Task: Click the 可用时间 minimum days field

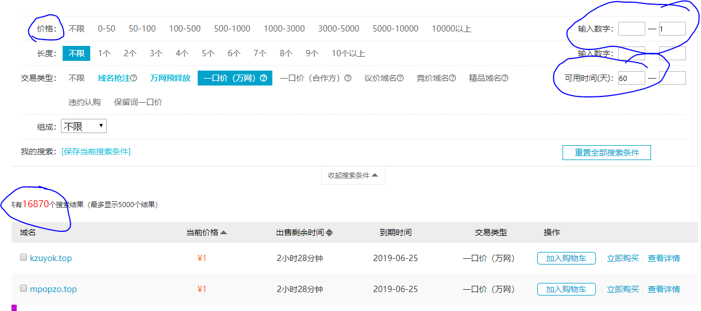Action: tap(631, 78)
